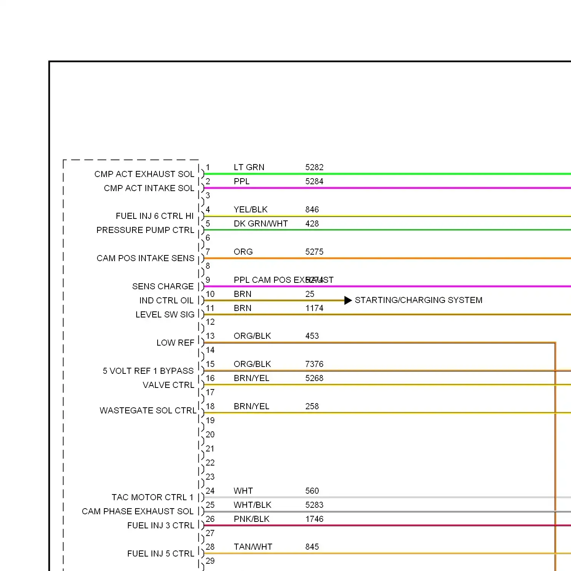Click the light green wire at pin 1
Image resolution: width=571 pixels, height=571 pixels.
click(388, 174)
